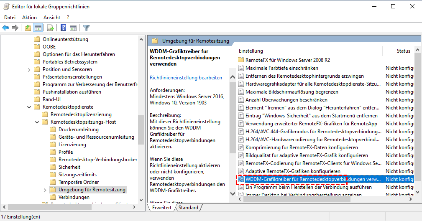Image resolution: width=422 pixels, height=221 pixels.
Task: Go up one level using folder icon
Action: (x=28, y=28)
